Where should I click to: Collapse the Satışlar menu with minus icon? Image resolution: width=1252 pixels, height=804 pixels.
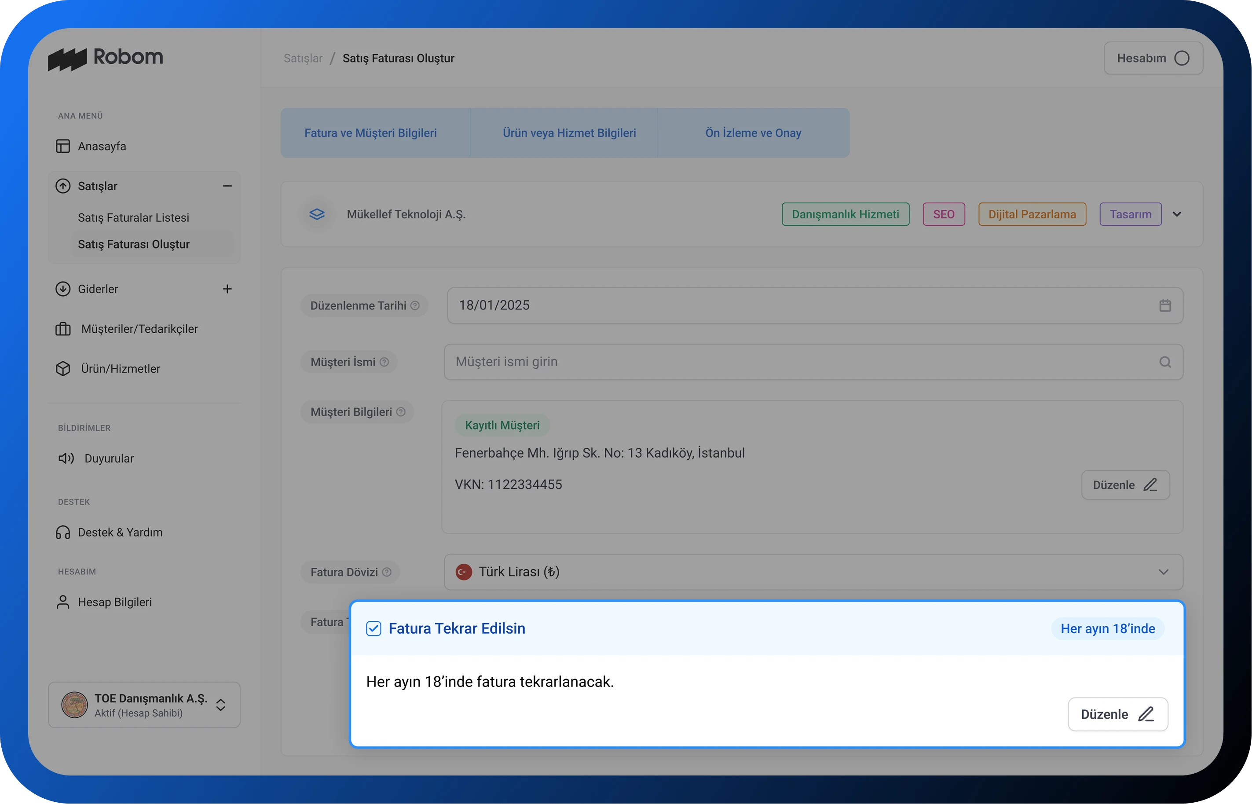[x=227, y=187]
